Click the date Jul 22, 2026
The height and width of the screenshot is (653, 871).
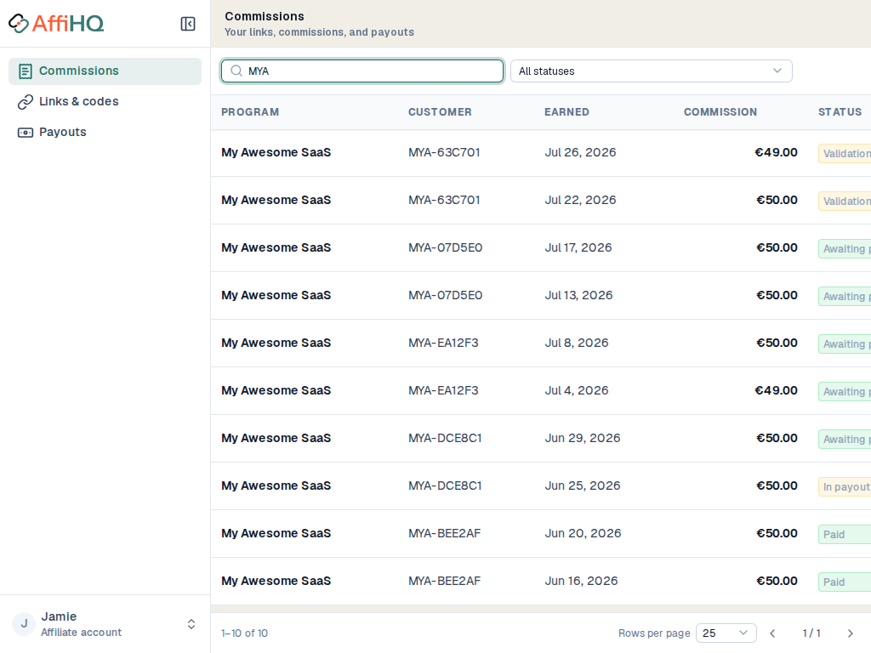pos(580,200)
